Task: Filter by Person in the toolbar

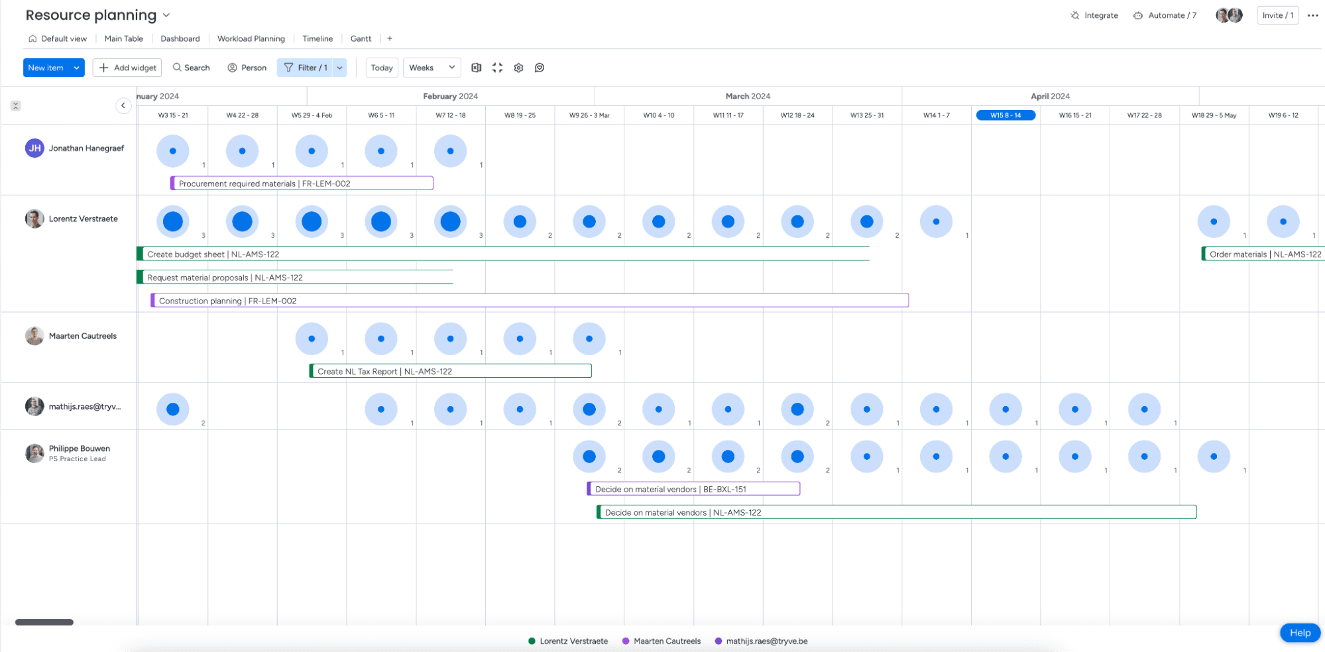Action: (x=247, y=68)
